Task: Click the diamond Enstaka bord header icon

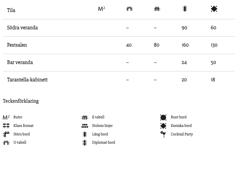Action: pyautogui.click(x=214, y=9)
